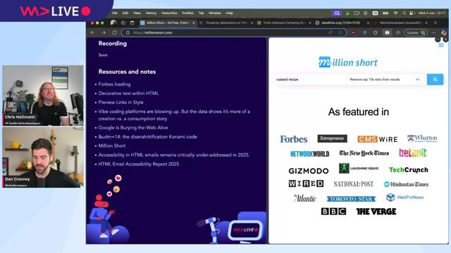Open the Forbes loading link
The height and width of the screenshot is (253, 451).
coord(114,84)
